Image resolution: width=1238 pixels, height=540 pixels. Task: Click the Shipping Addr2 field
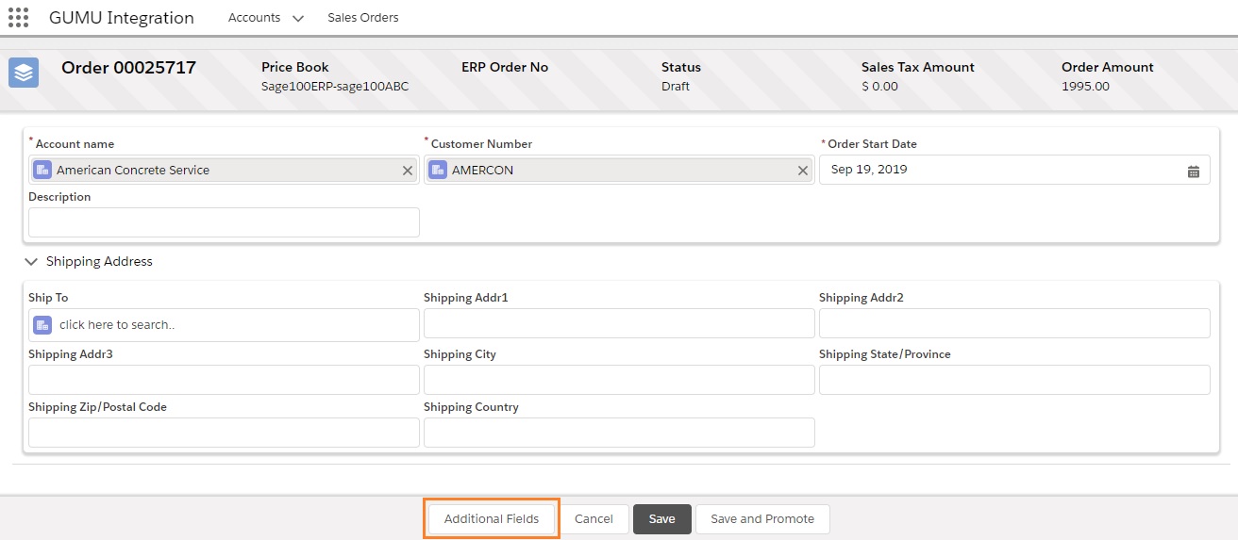tap(1014, 322)
